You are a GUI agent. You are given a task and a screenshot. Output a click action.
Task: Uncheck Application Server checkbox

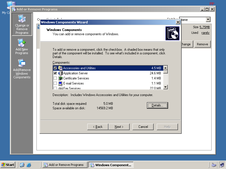pos(55,73)
